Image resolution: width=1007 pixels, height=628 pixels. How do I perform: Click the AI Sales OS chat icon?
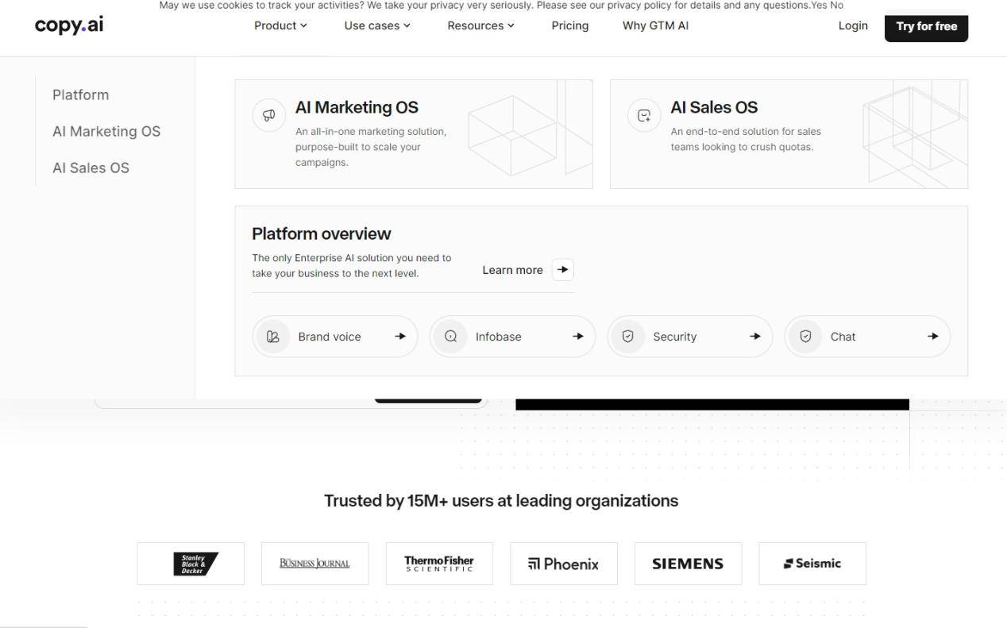pos(644,115)
